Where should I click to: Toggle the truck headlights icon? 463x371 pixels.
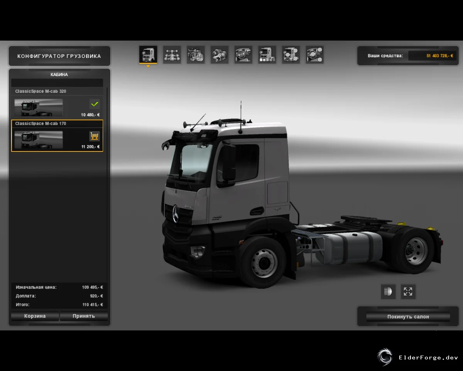click(388, 291)
